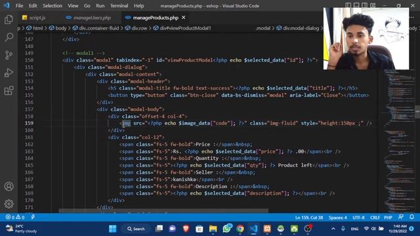Open weather widget showing 24°C
This screenshot has width=420, height=236.
[22, 229]
